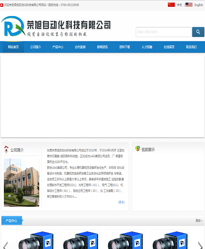Click the company R logo
This screenshot has width=205, height=249.
(x=13, y=26)
